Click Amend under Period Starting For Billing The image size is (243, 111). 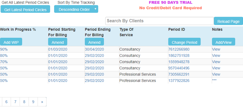pyautogui.click(x=58, y=42)
